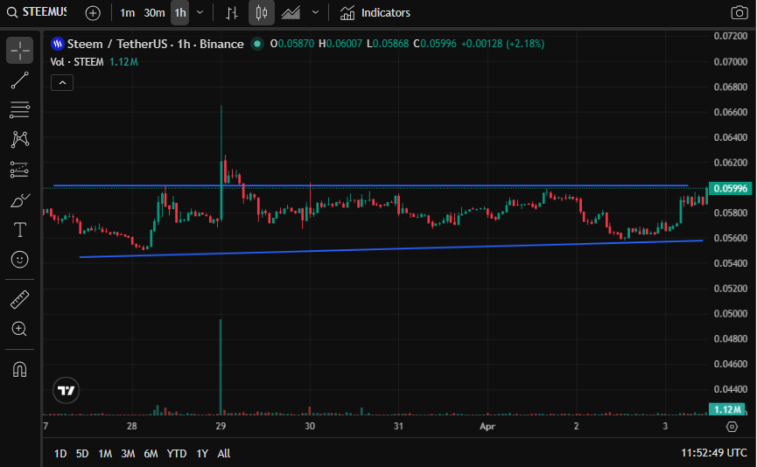The width and height of the screenshot is (757, 467).
Task: Set range to 3M
Action: pyautogui.click(x=128, y=454)
